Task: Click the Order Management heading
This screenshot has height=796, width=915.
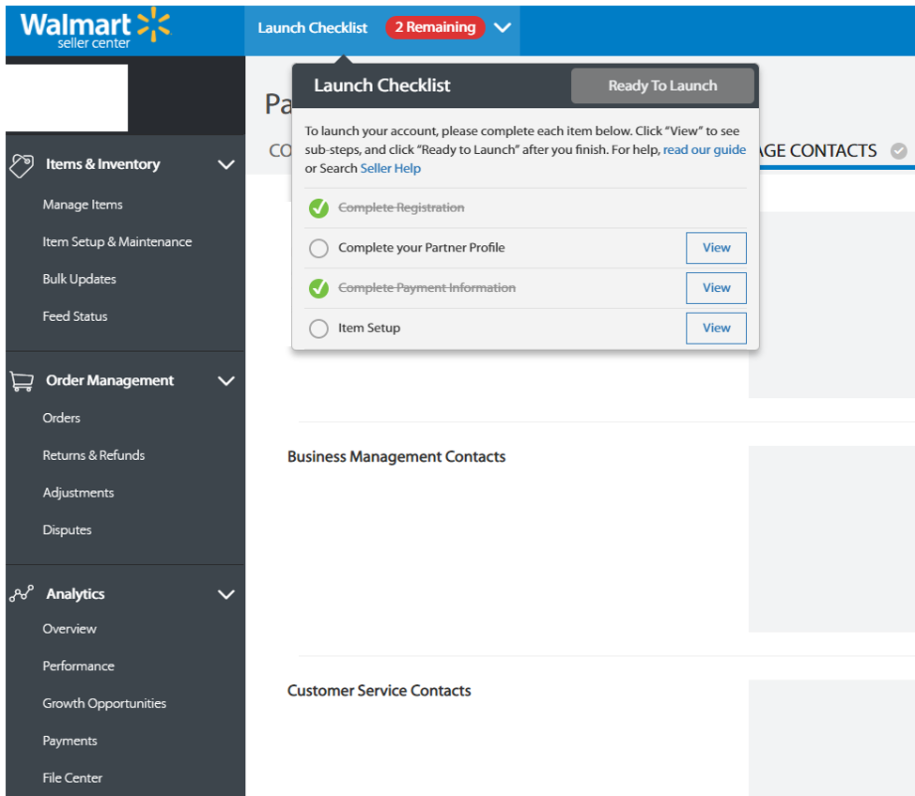Action: pos(110,381)
